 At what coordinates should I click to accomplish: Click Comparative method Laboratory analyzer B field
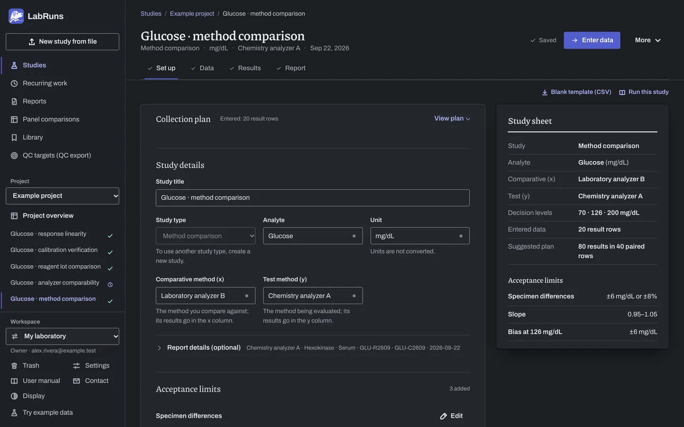pos(206,296)
